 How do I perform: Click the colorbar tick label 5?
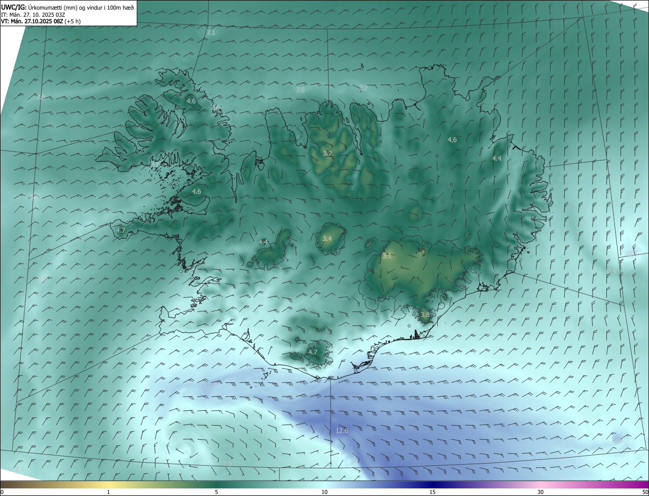pyautogui.click(x=217, y=492)
